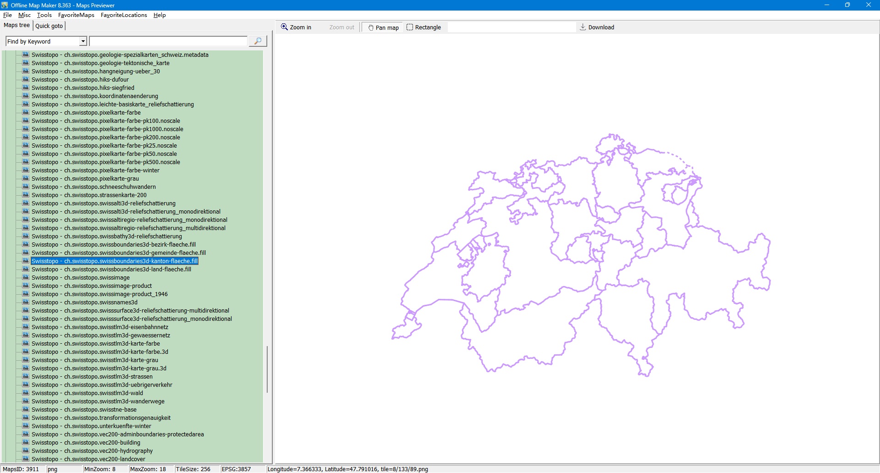Select the strassenkarte-200 map entry

pyautogui.click(x=89, y=195)
